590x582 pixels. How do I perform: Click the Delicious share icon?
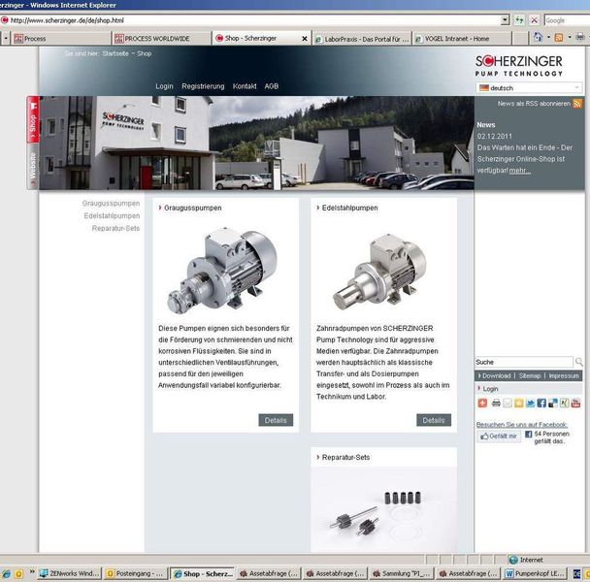tap(553, 403)
